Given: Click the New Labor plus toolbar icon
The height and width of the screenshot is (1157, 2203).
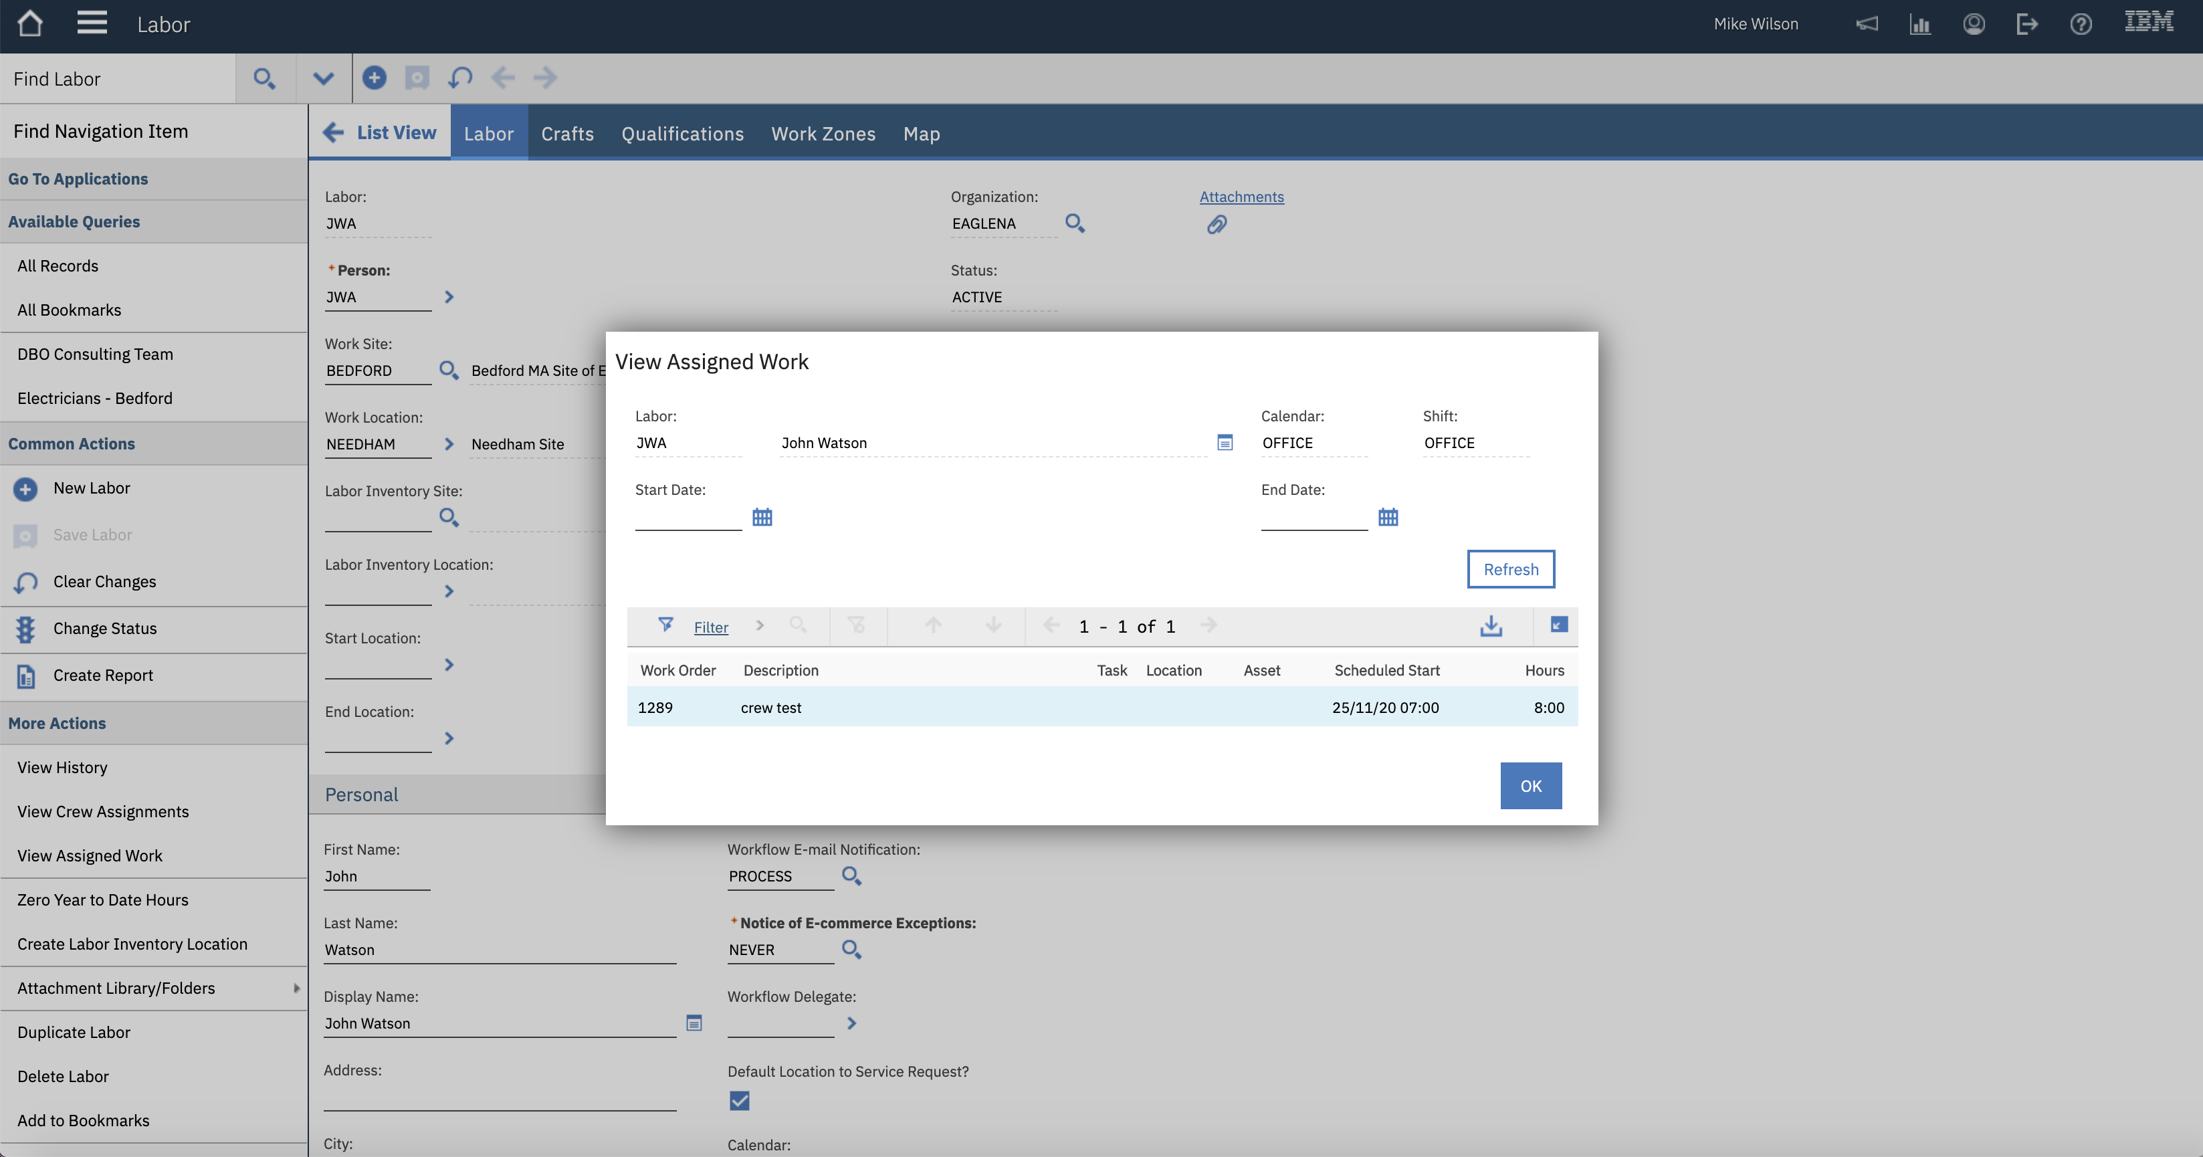Looking at the screenshot, I should click(374, 78).
